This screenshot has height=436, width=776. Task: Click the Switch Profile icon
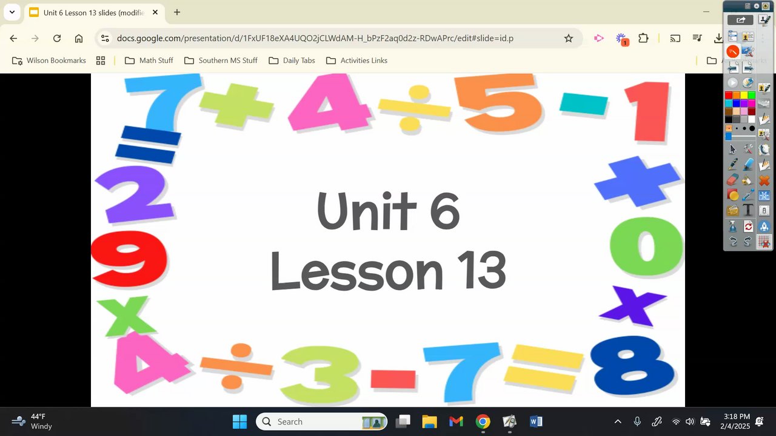(748, 36)
